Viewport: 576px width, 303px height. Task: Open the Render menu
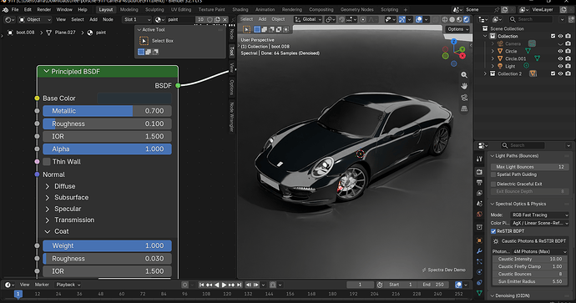[x=44, y=9]
